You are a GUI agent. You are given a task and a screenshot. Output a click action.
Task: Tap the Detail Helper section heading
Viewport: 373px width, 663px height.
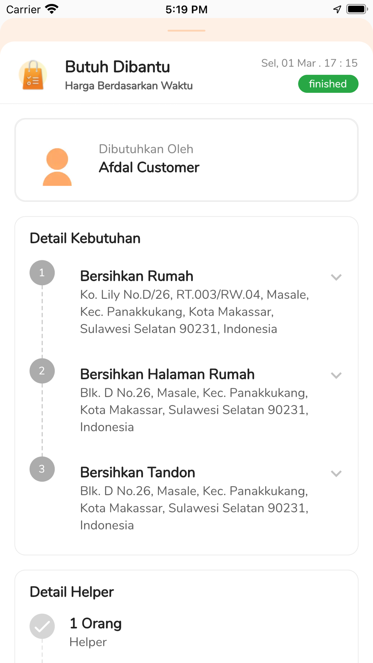pos(72,592)
